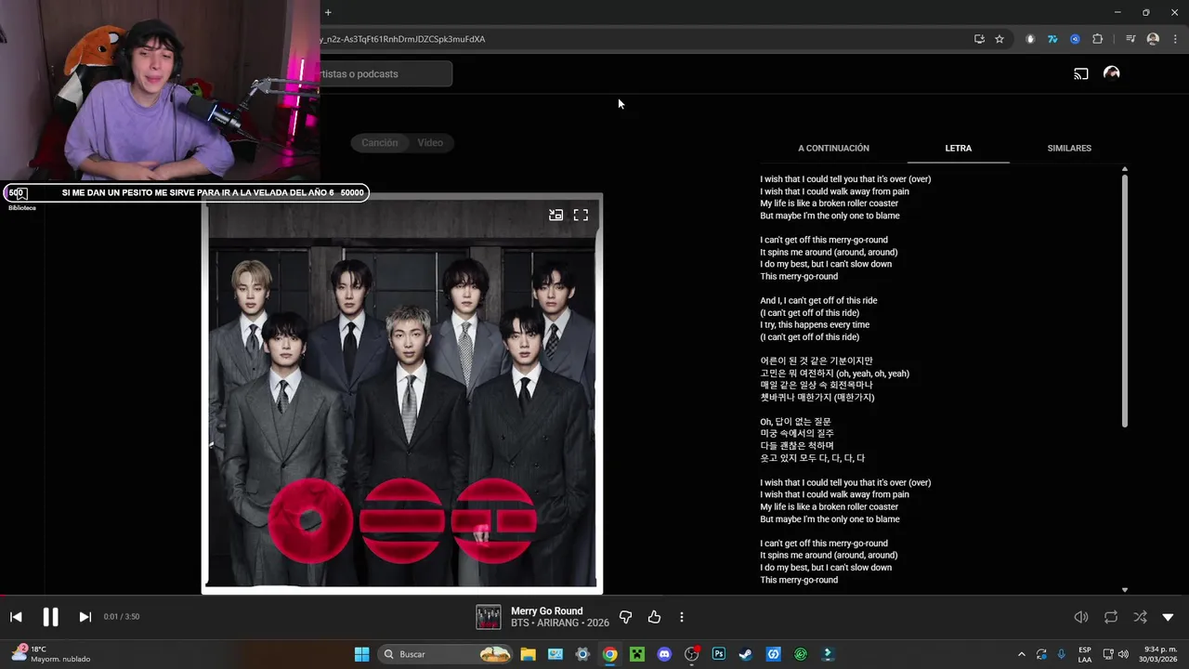1189x669 pixels.
Task: Click the lyrics scroll up arrow
Action: point(1125,169)
